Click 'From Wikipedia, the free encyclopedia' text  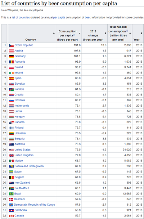pos(22,10)
